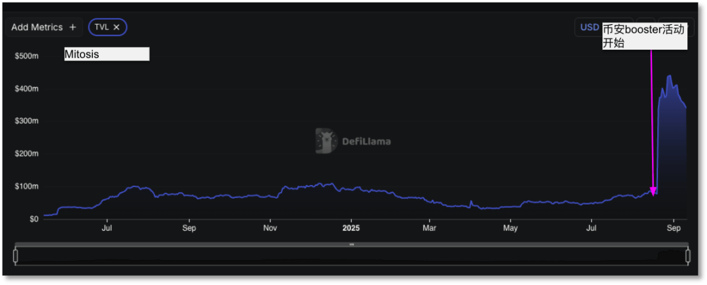The width and height of the screenshot is (707, 285).
Task: Grab the right handle of range selector
Action: point(687,256)
